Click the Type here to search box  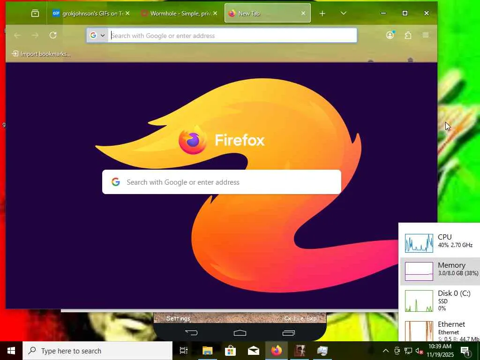click(x=97, y=351)
